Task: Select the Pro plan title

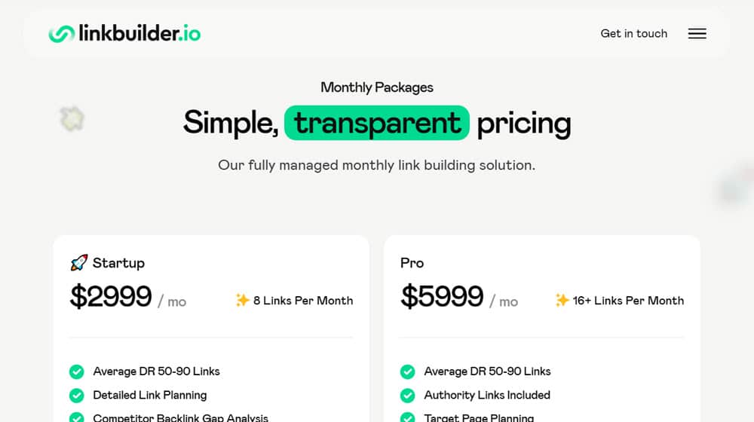Action: click(x=412, y=263)
